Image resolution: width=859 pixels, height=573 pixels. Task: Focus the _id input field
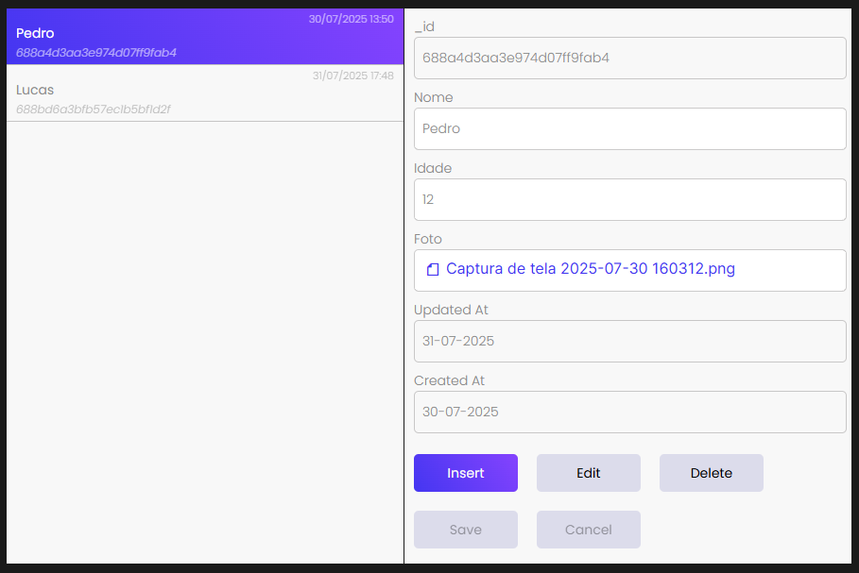pos(629,58)
